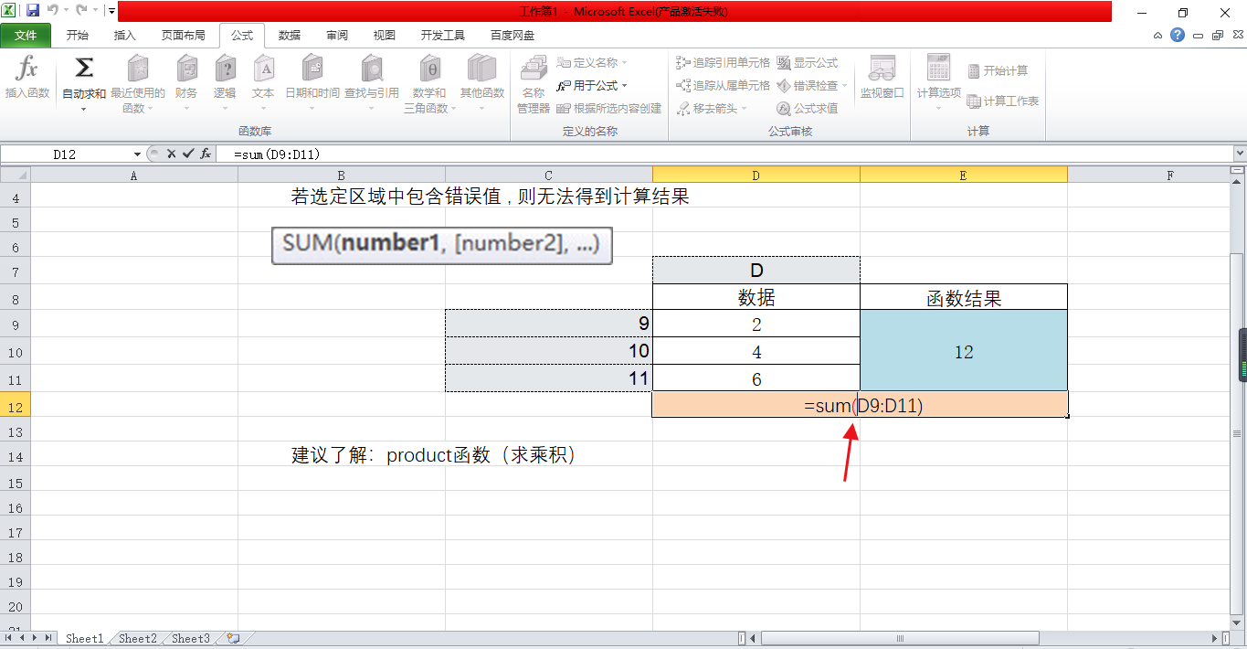Switch to the Insert (插入) tab
The image size is (1247, 649).
(124, 36)
